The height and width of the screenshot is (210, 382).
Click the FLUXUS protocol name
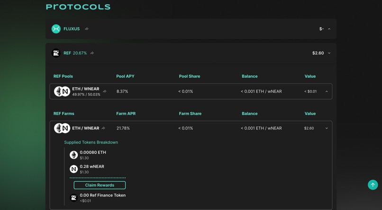coord(72,29)
